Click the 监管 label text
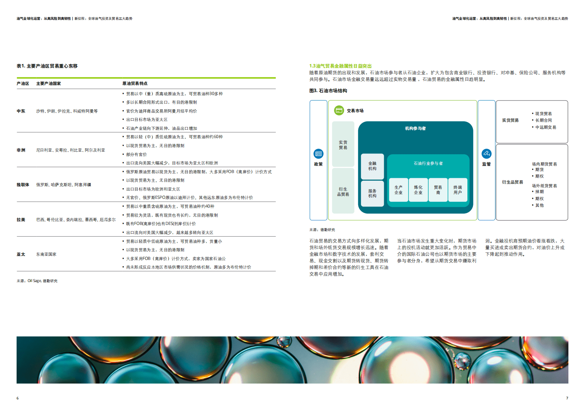Viewport: 585px width, 413px height. click(486, 164)
